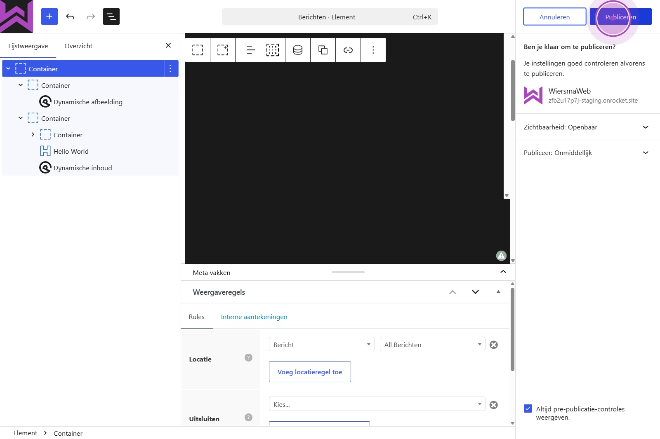
Task: Click the Publiceren button
Action: tap(620, 17)
